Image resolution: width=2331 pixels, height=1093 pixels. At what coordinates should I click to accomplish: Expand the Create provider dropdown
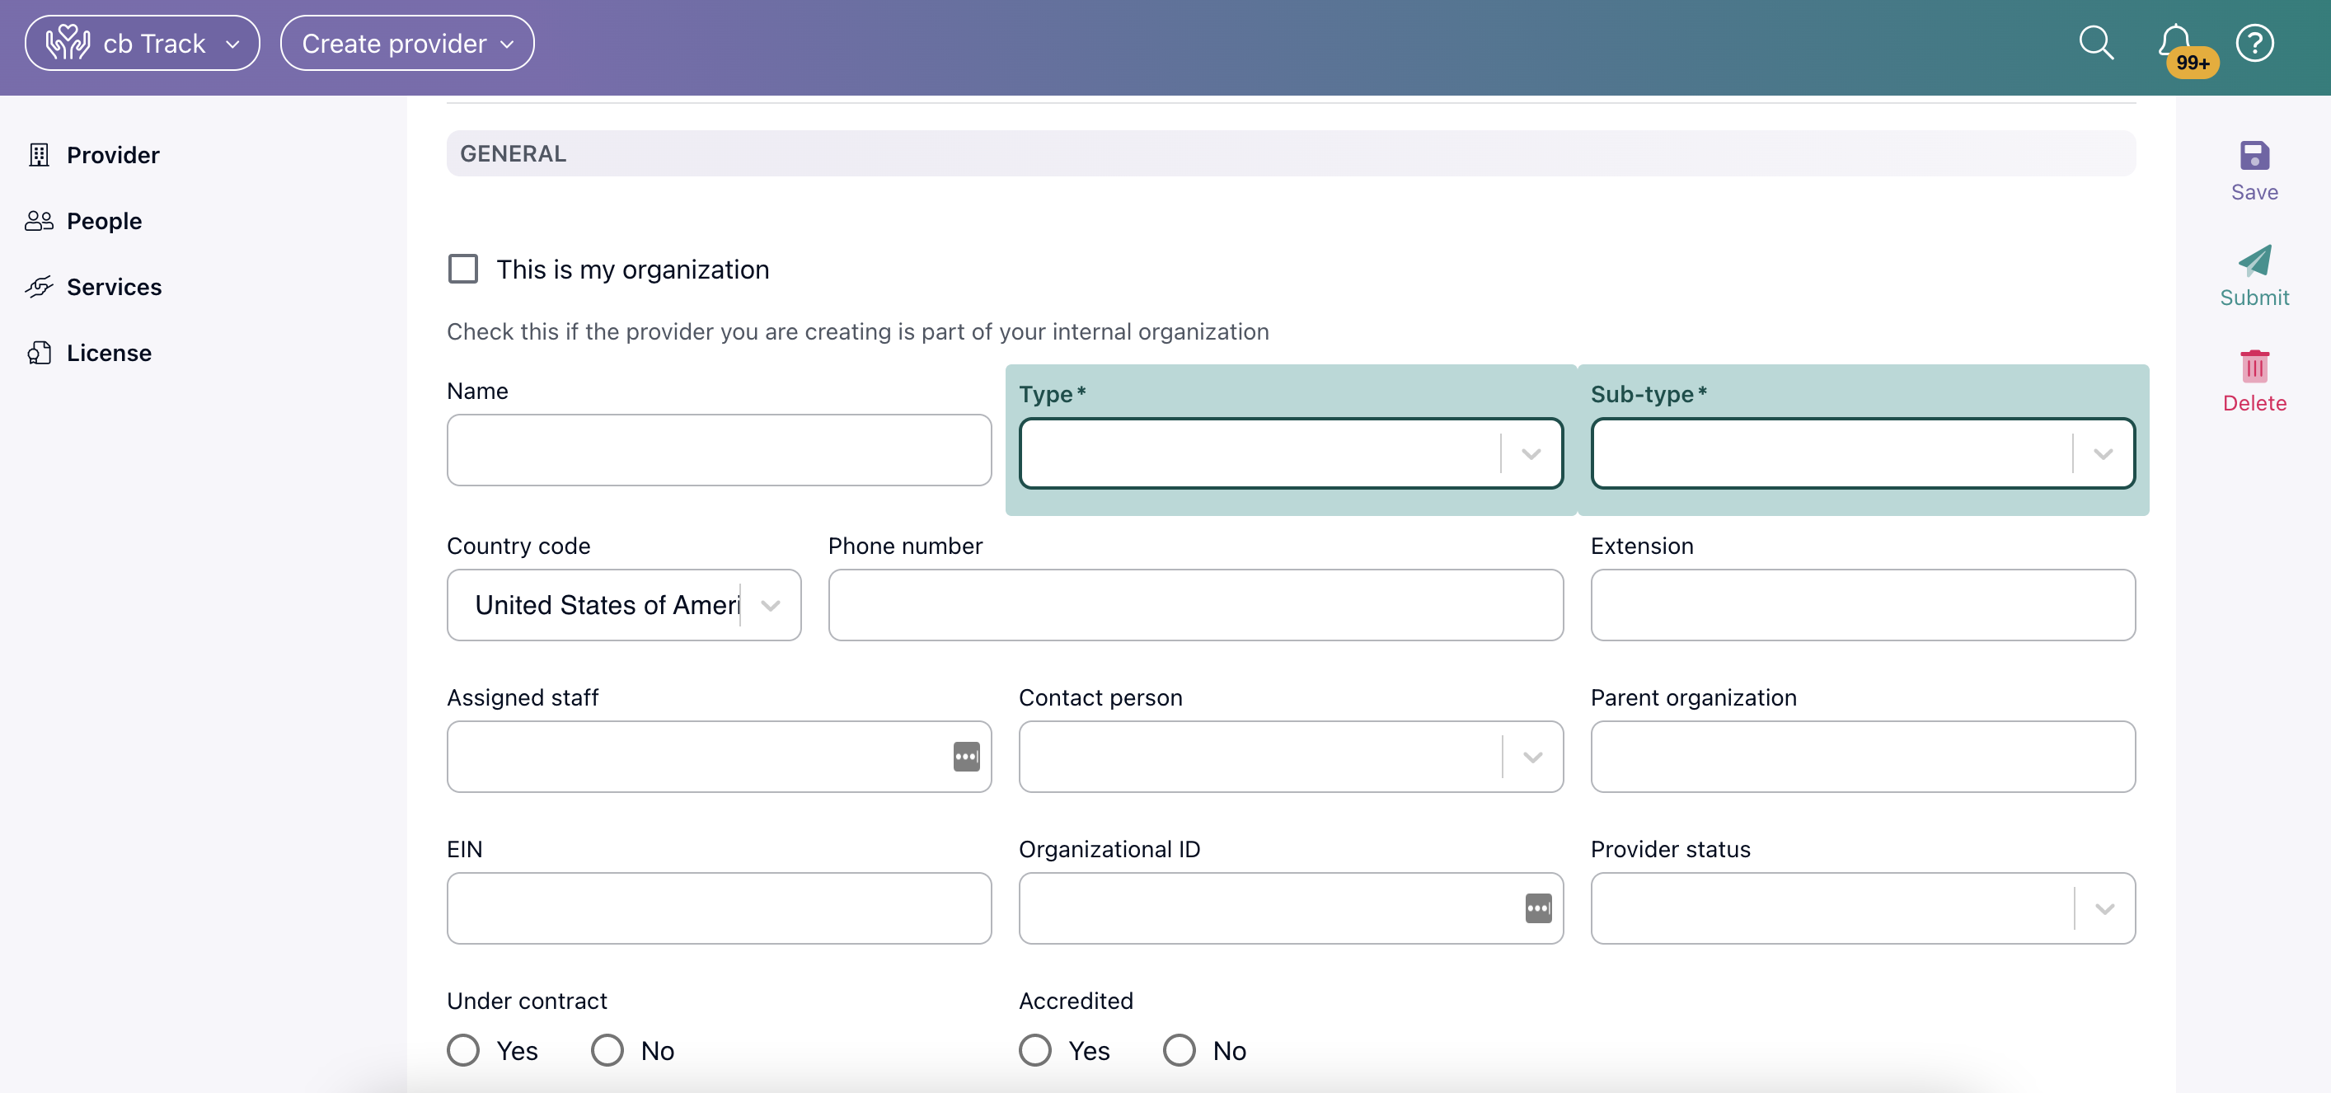click(x=407, y=43)
